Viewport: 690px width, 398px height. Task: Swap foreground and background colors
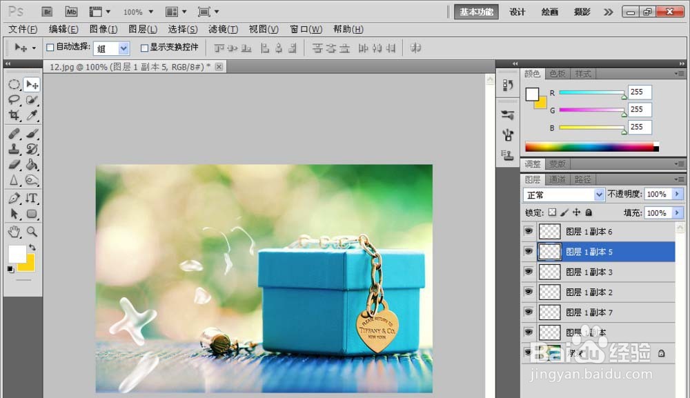[32, 247]
